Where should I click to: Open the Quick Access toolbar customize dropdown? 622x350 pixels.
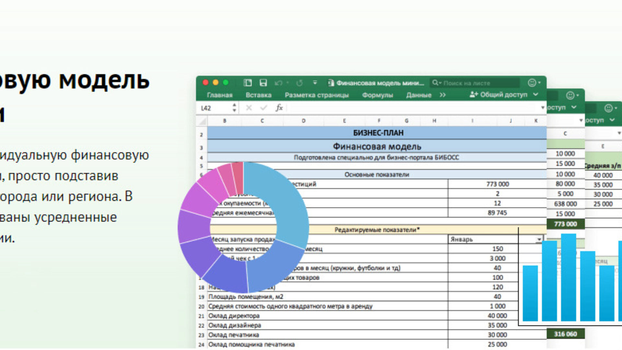(315, 83)
